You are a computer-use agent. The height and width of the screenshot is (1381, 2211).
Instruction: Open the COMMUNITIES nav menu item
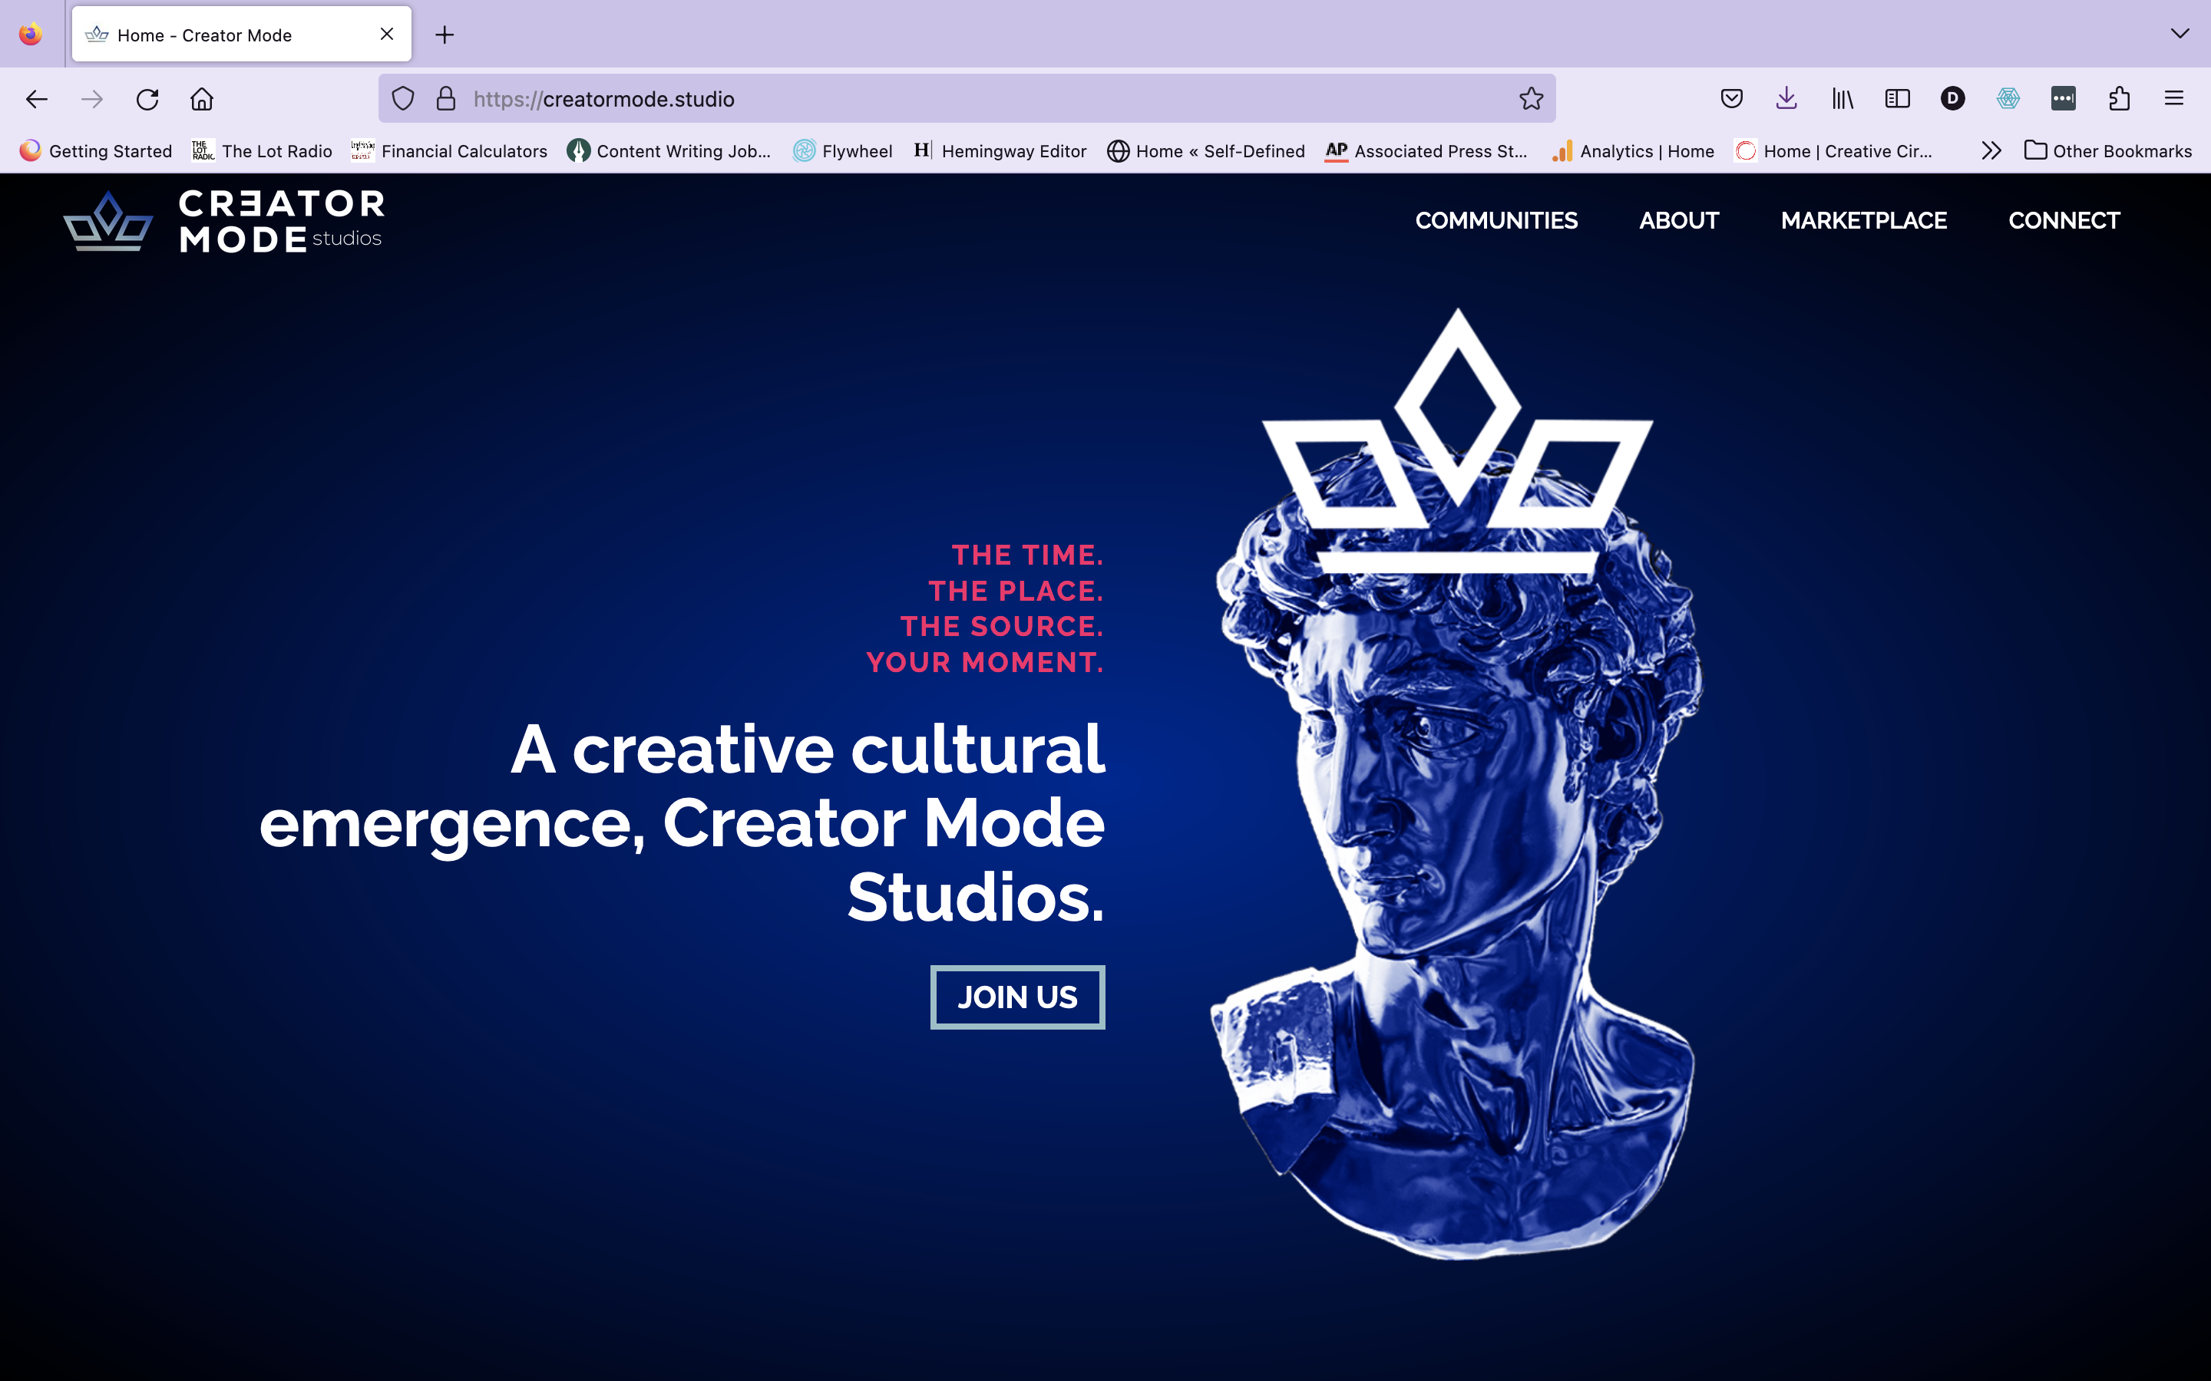pyautogui.click(x=1495, y=220)
